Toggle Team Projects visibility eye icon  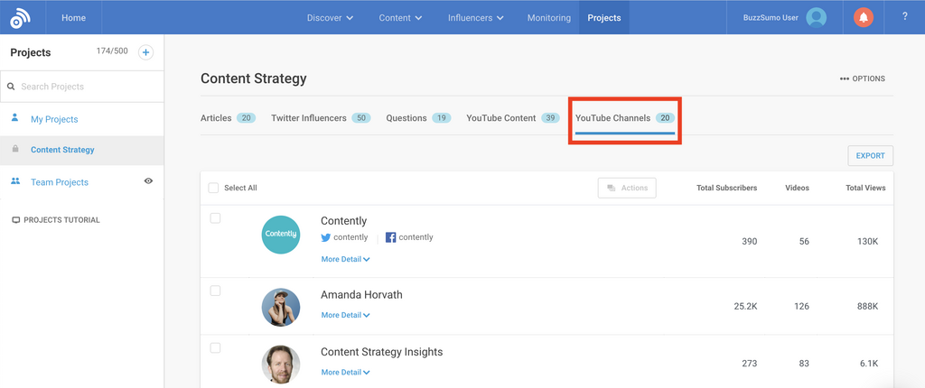click(x=148, y=181)
